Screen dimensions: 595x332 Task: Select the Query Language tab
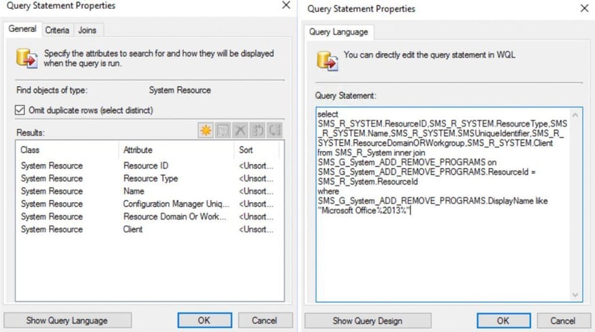pyautogui.click(x=338, y=31)
